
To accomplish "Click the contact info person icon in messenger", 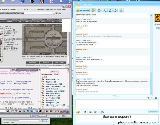I will click(x=99, y=10).
